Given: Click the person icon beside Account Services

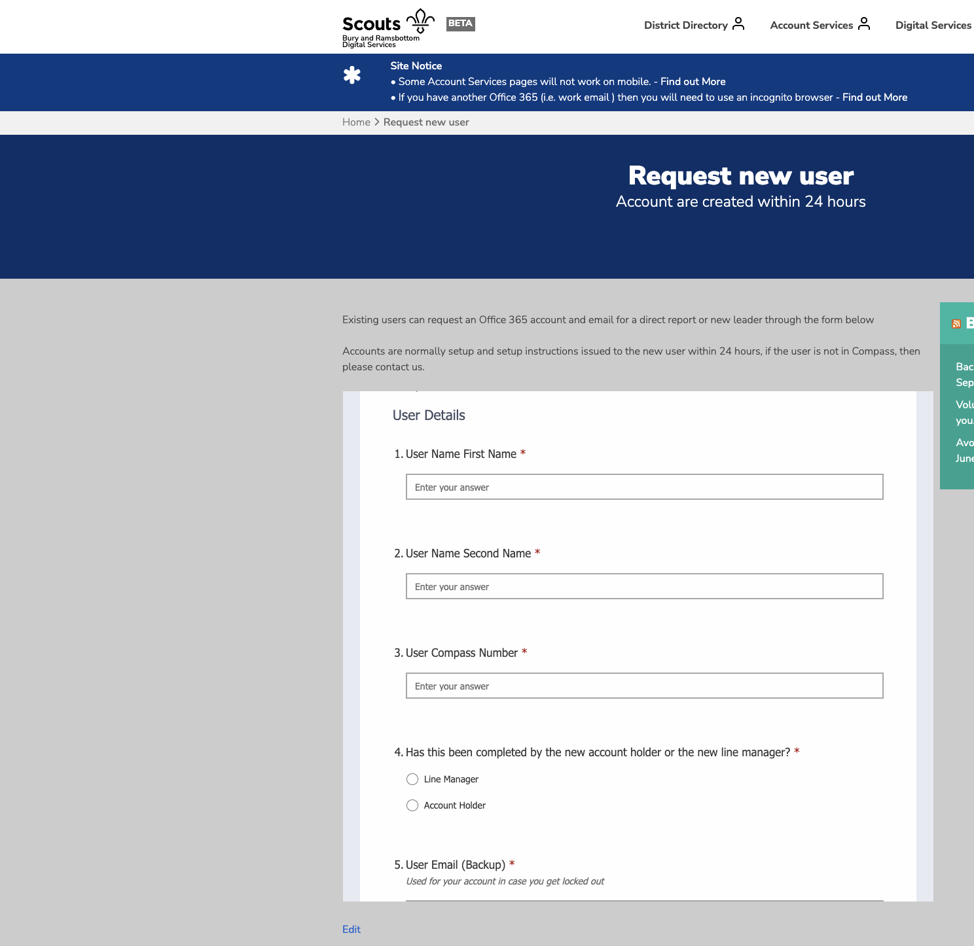Looking at the screenshot, I should 865,24.
